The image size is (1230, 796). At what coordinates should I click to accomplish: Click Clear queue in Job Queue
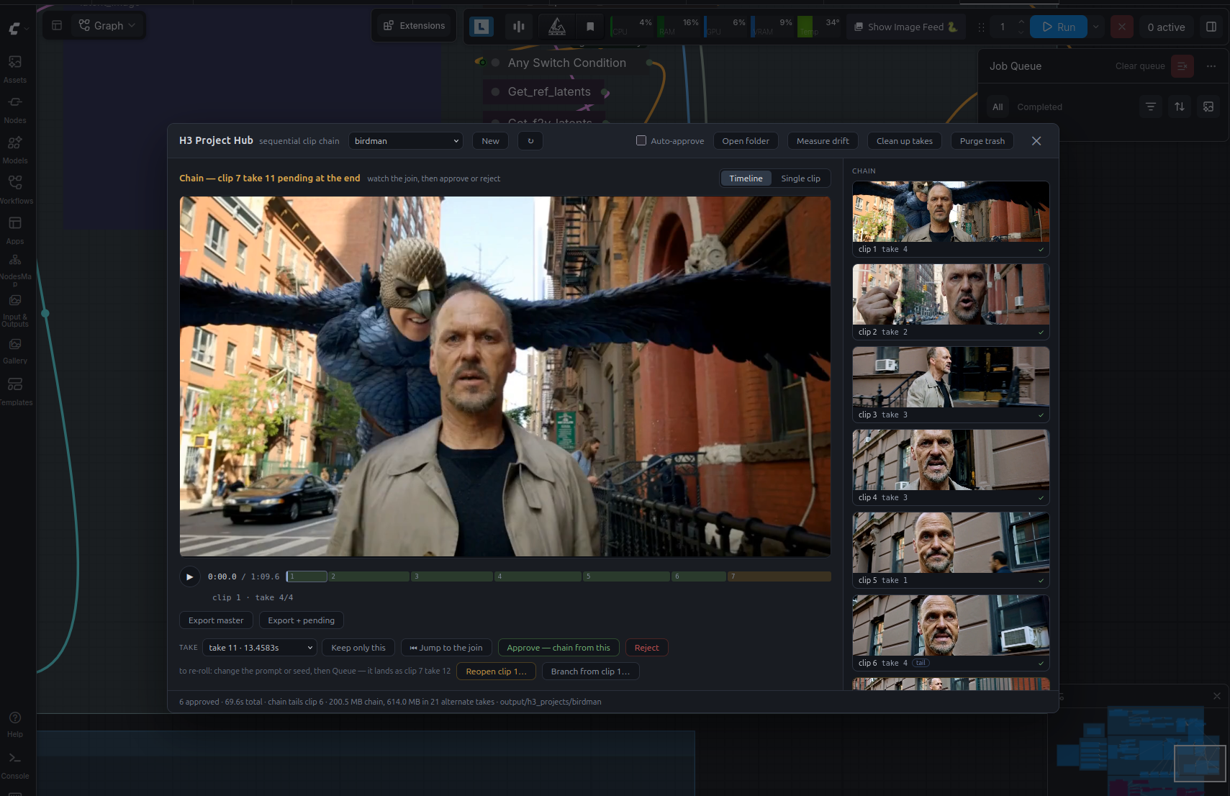click(x=1140, y=66)
